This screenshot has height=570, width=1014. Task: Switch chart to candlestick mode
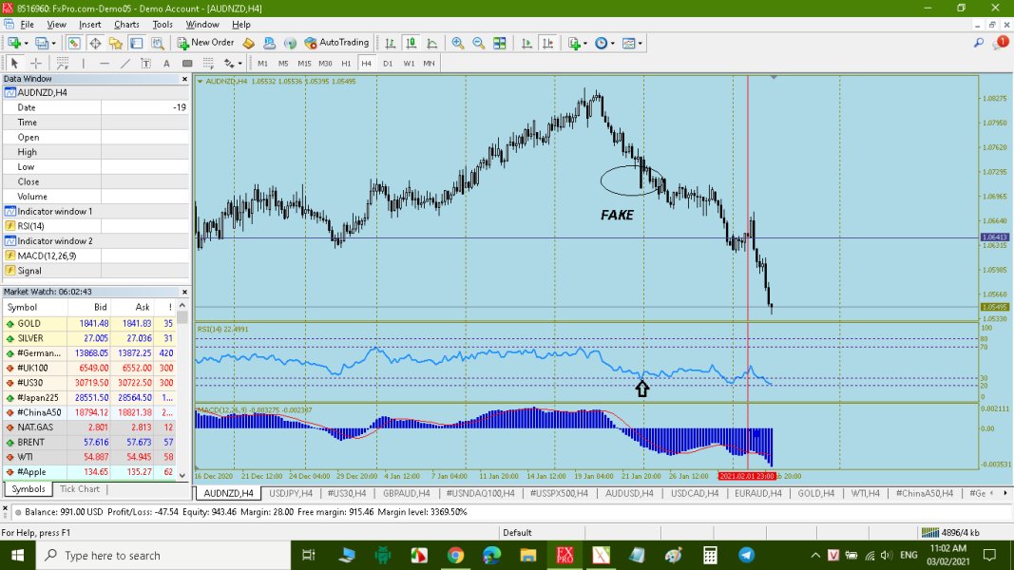(x=411, y=43)
